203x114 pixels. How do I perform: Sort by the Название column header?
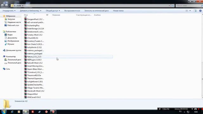pyautogui.click(x=56, y=15)
